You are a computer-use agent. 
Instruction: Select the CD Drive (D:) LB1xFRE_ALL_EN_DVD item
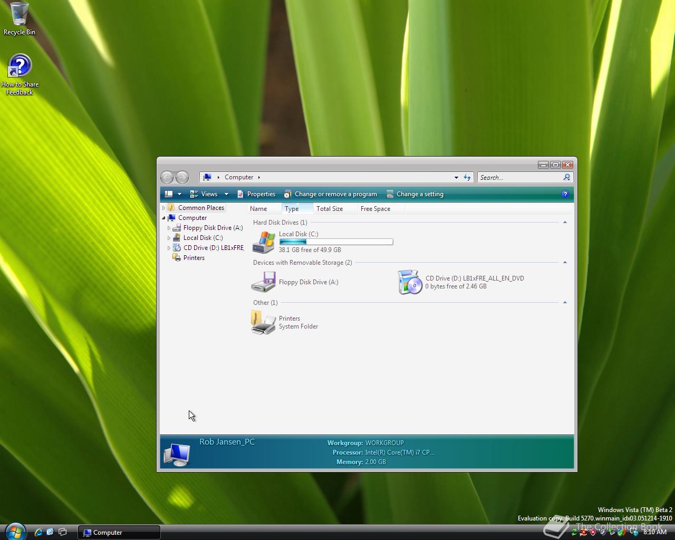[461, 282]
